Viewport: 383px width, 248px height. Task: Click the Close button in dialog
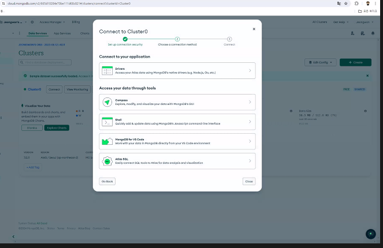249,182
